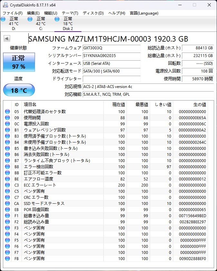Click the empty drive letter field
The image size is (217, 271).
[x=111, y=79]
